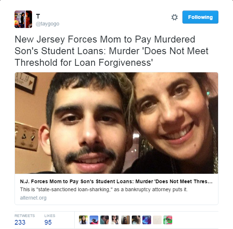View the 95 likes count

[x=48, y=222]
